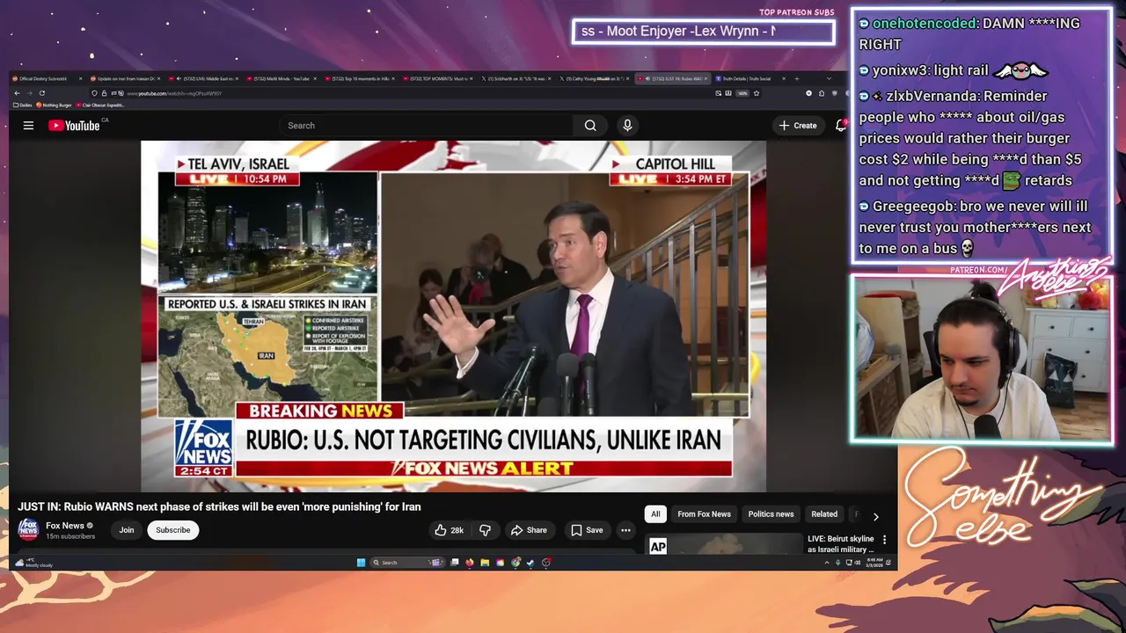Click Greegeegob username in chat
This screenshot has width=1126, height=633.
point(913,207)
